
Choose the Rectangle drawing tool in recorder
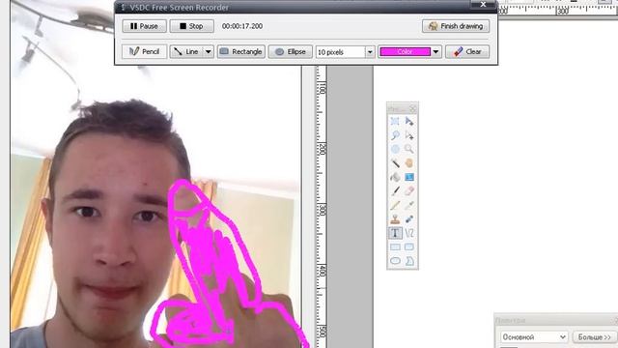click(240, 51)
